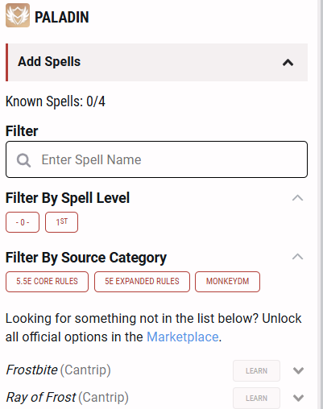Open the Marketplace link

(183, 337)
